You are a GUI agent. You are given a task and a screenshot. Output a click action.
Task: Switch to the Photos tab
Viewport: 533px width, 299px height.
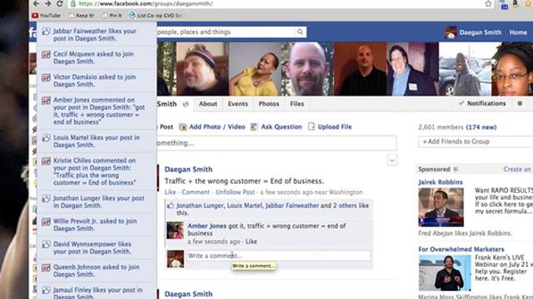[269, 104]
